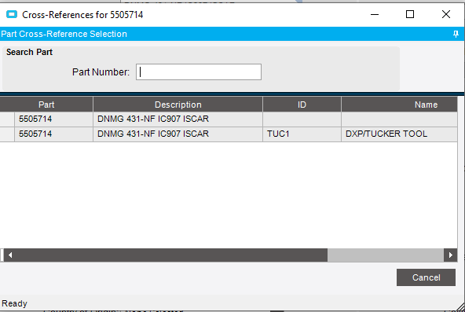
Task: Select the TUC1 row's part number 5505714
Action: 53,134
